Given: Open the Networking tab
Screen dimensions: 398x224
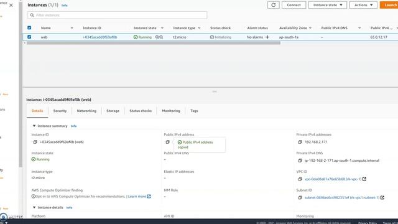Looking at the screenshot, I should [86, 111].
